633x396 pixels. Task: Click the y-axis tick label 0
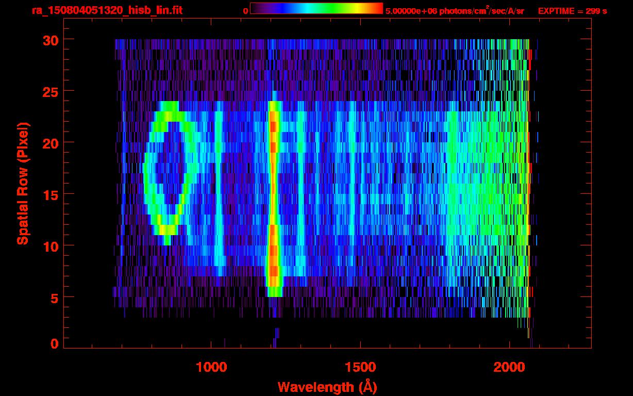(54, 343)
